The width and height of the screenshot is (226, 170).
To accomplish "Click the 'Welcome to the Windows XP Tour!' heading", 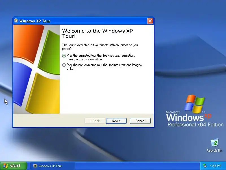I will (x=97, y=33).
